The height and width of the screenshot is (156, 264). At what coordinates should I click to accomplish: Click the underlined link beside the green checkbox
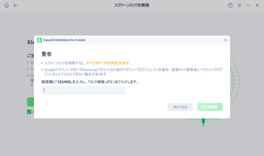33,112
